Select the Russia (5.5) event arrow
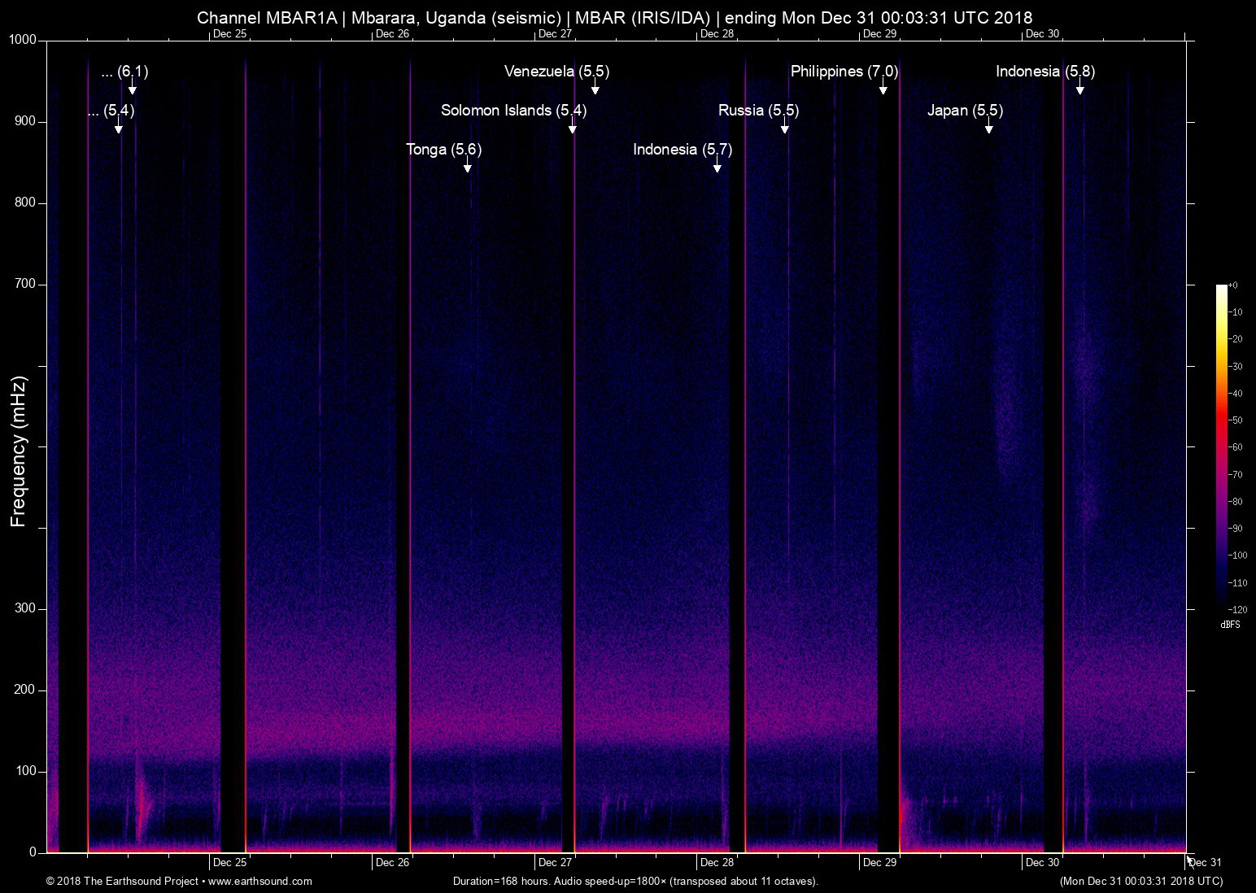Screen dimensions: 1256x893 click(785, 126)
